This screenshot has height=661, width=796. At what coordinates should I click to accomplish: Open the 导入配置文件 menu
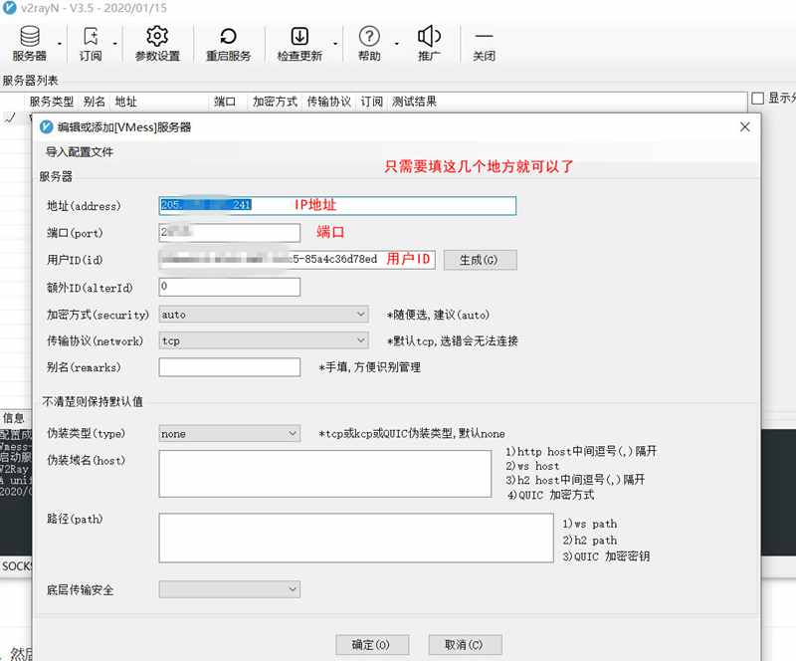point(80,152)
